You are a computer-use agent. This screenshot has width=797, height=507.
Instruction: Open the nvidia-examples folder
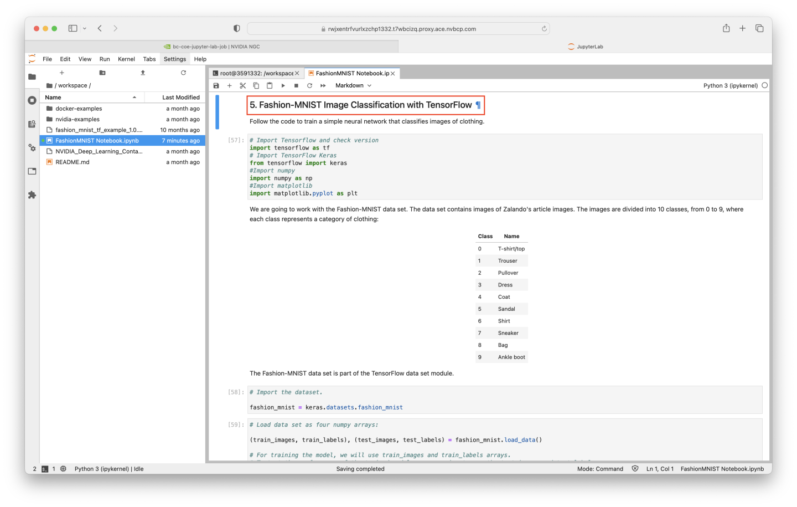pyautogui.click(x=77, y=119)
